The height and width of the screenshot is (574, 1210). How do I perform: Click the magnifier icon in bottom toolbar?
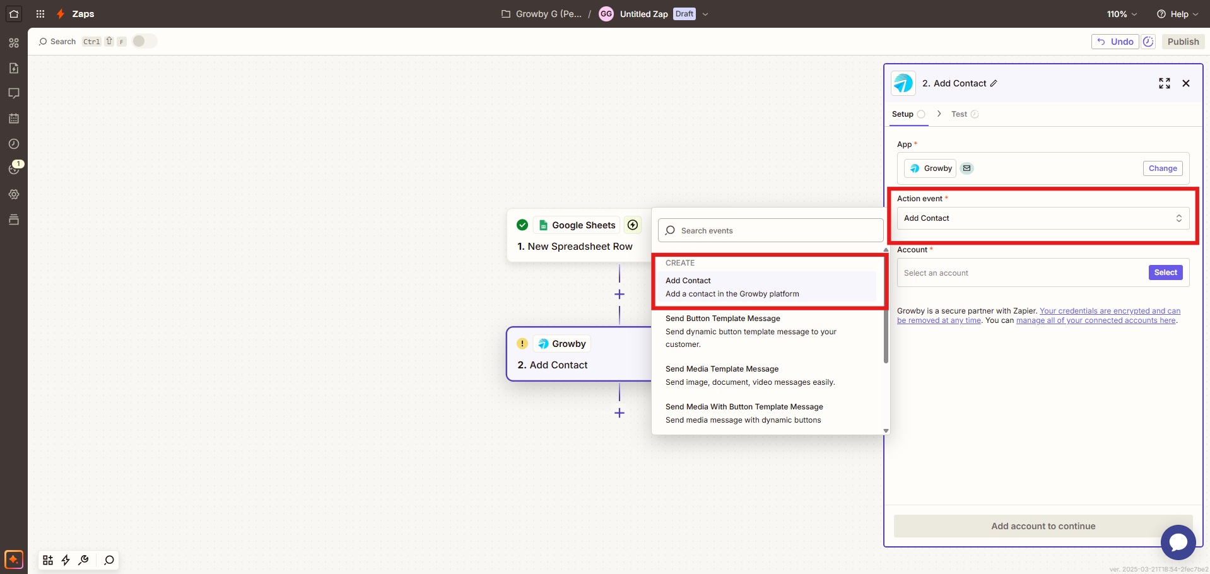109,560
